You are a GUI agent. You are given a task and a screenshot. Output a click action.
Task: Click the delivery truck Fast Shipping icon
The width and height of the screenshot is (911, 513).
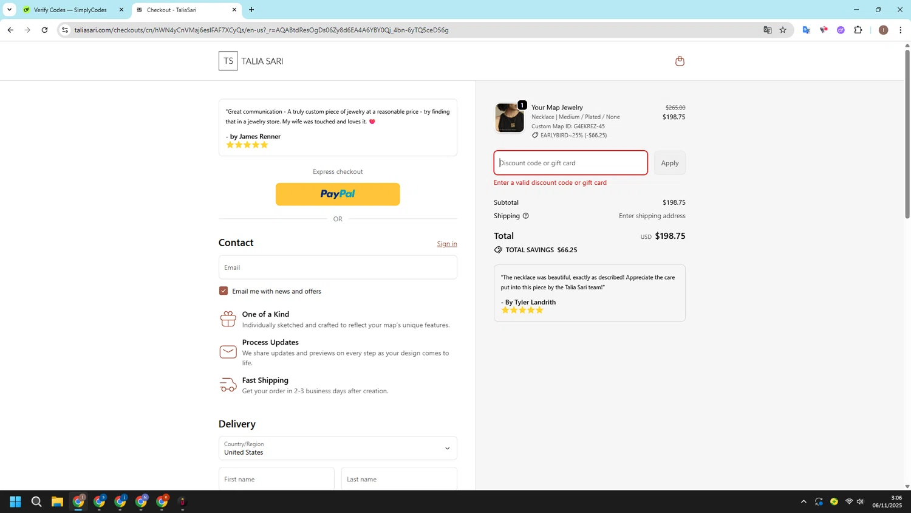pyautogui.click(x=228, y=385)
